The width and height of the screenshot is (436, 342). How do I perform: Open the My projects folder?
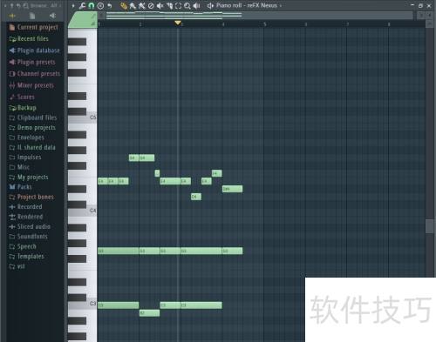click(29, 177)
